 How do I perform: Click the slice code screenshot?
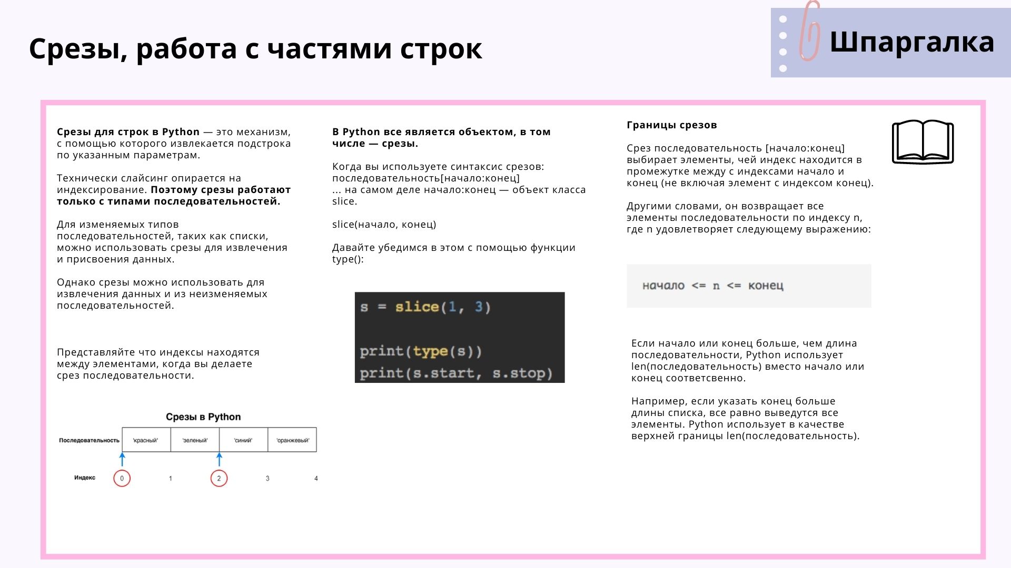pos(459,337)
